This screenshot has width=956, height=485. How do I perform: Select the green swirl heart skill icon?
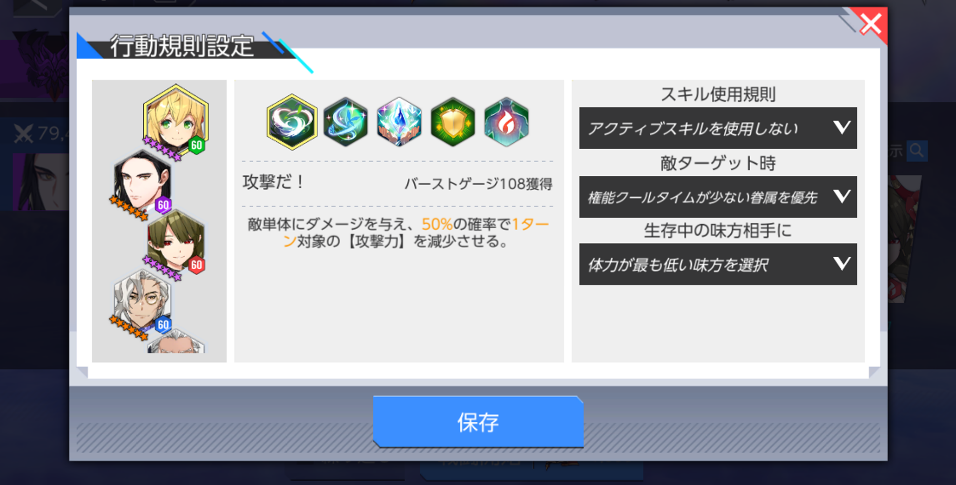point(292,122)
